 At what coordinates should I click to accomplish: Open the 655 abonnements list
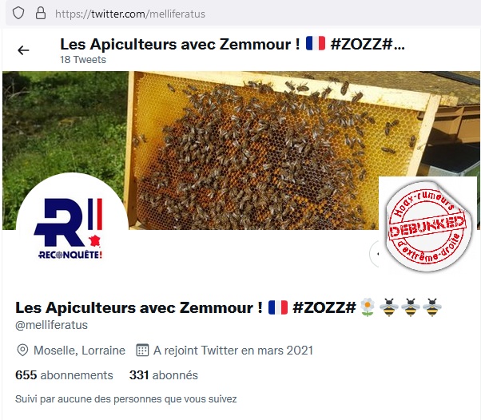coord(64,375)
